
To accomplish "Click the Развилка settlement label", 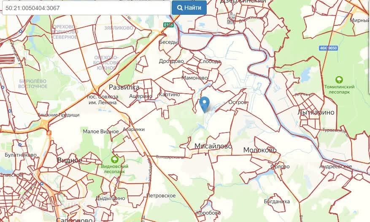I will coord(124,87).
